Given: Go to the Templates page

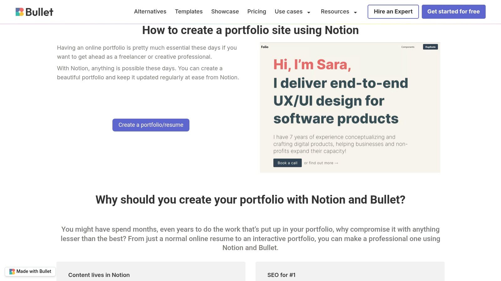Looking at the screenshot, I should (x=189, y=12).
